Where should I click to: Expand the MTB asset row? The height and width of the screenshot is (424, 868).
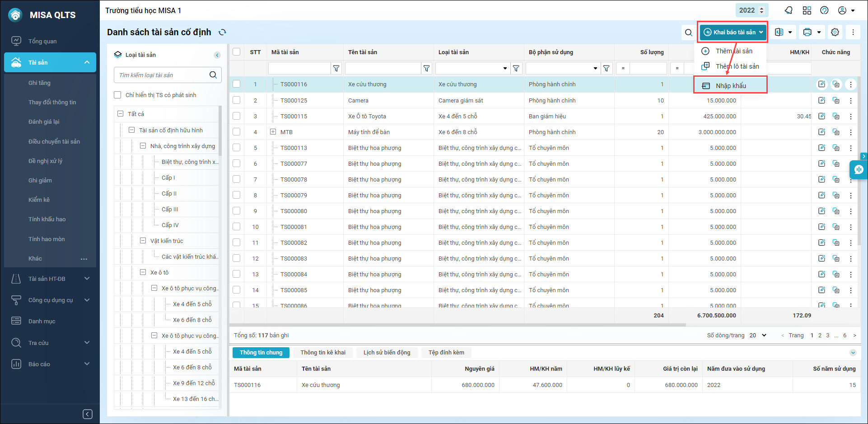coord(273,132)
